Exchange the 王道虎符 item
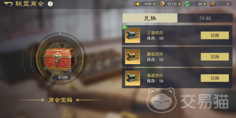Image resolution: width=236 pixels, height=118 pixels. click(215, 35)
